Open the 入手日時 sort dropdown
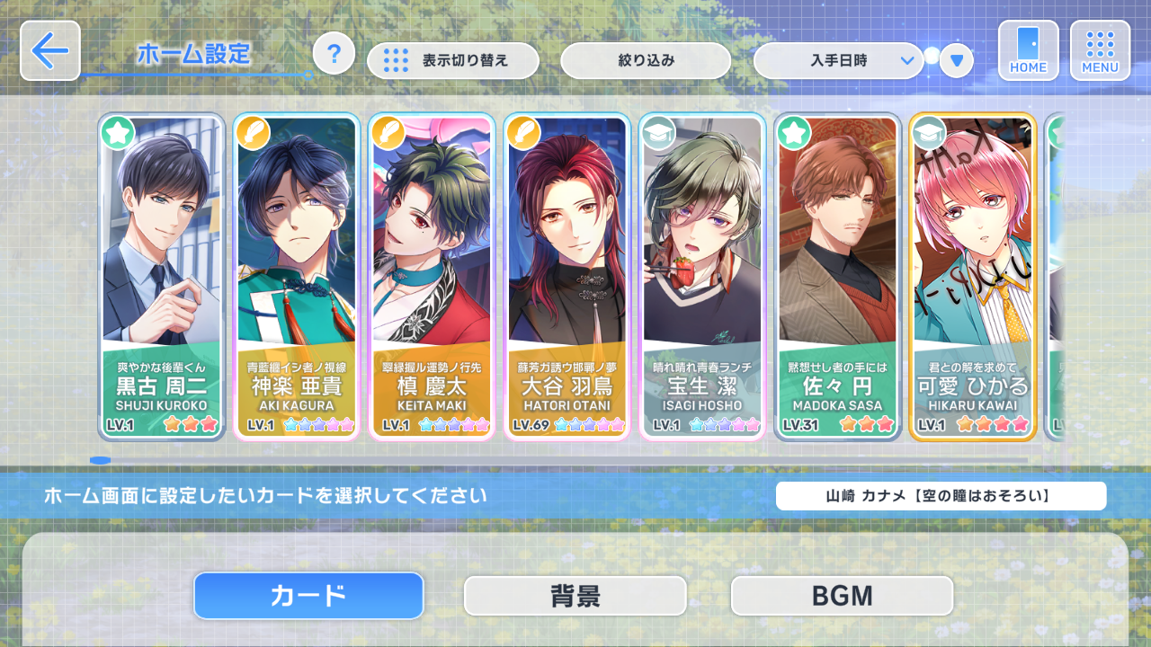The image size is (1151, 647). tap(839, 61)
